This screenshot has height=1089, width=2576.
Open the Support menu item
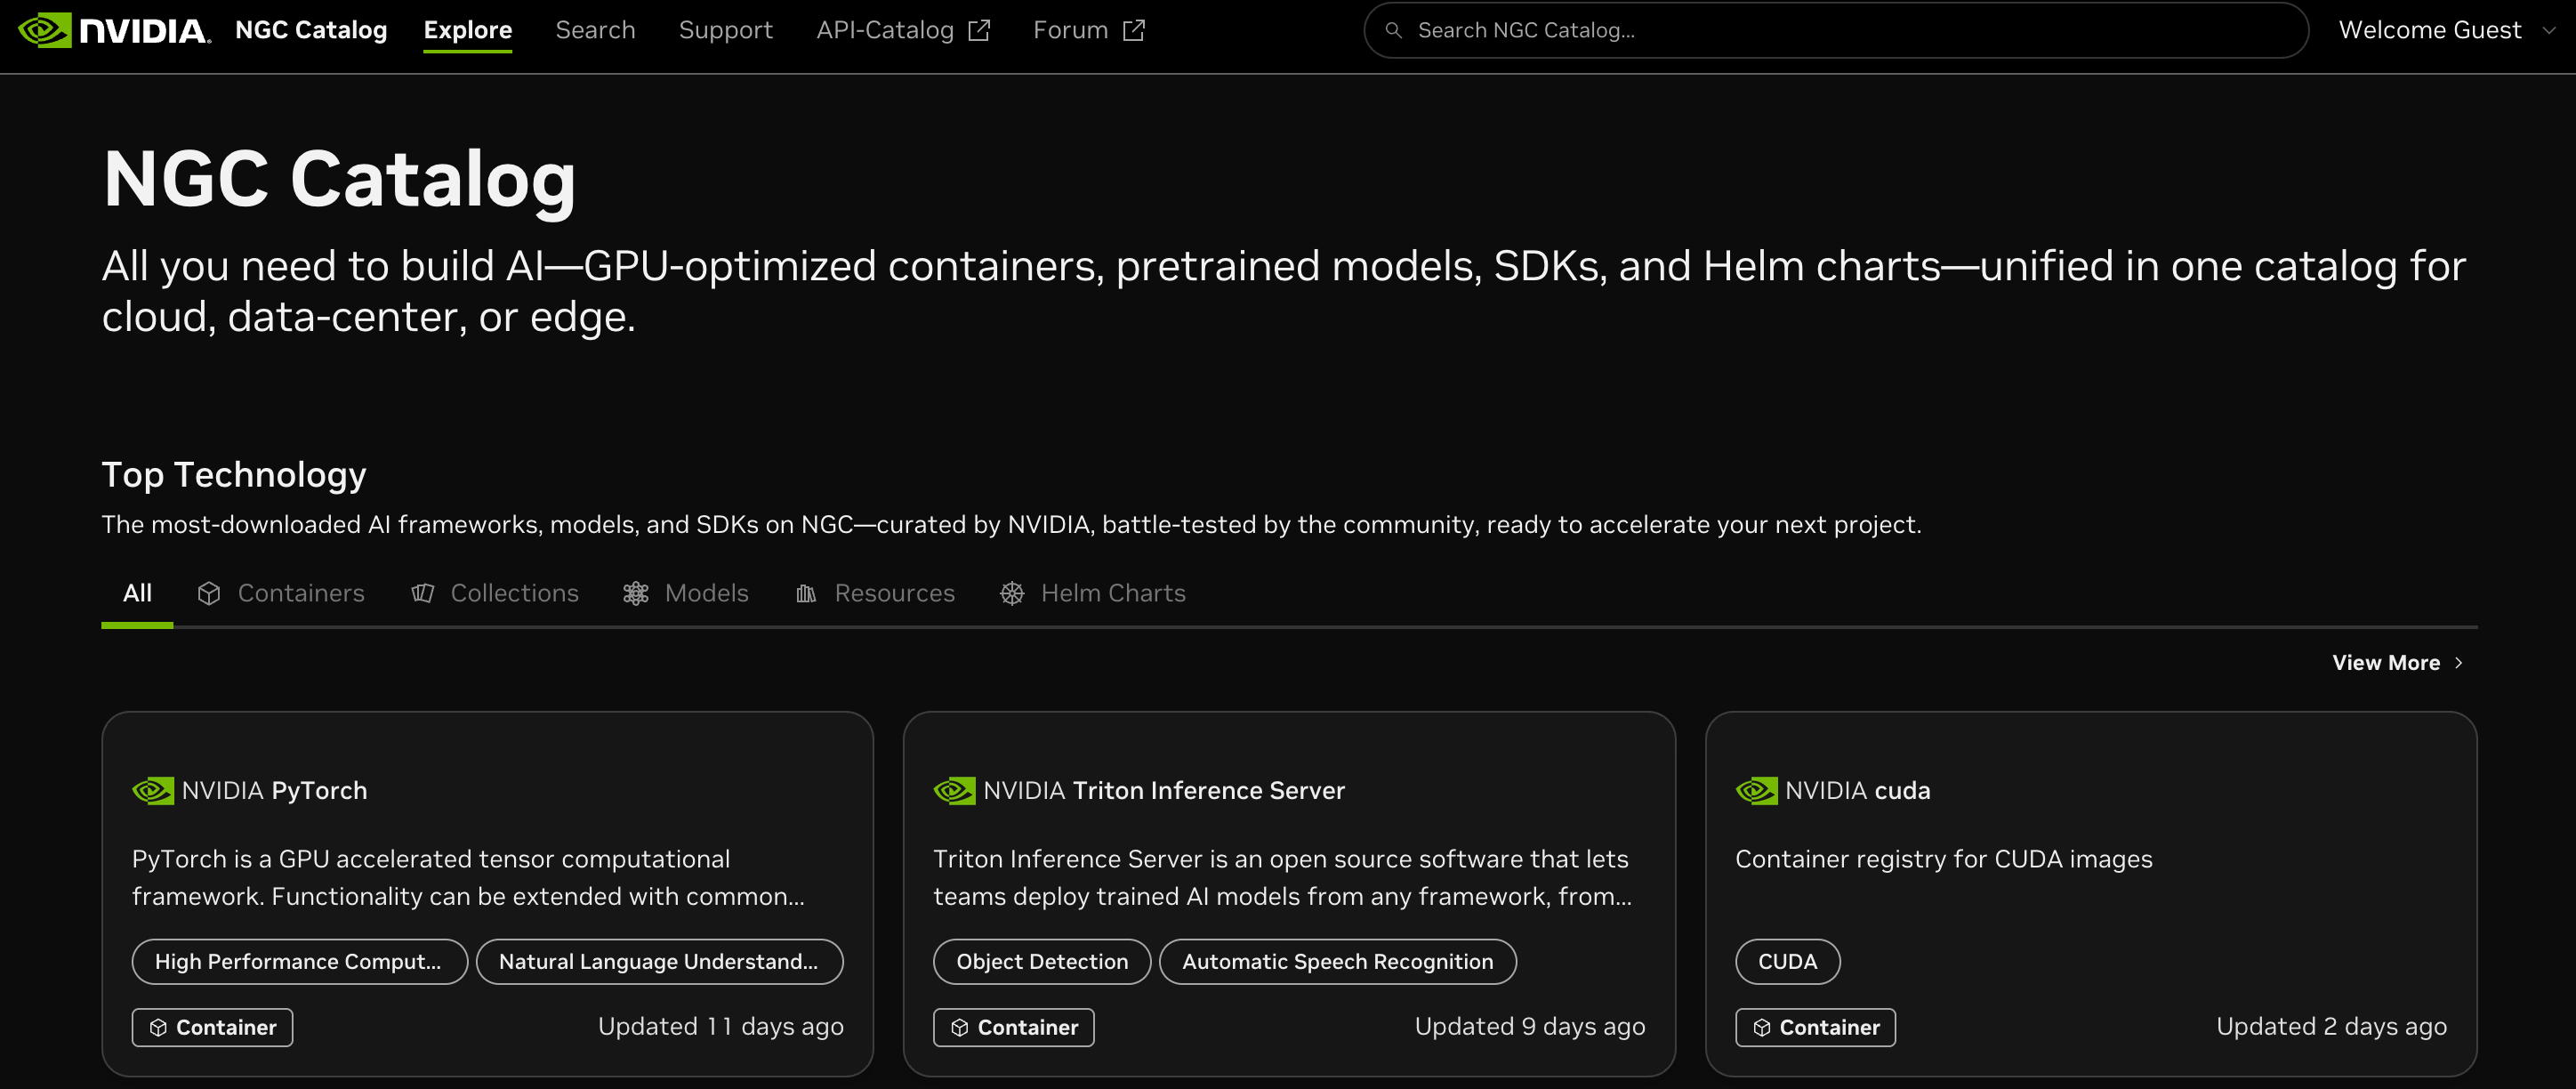click(725, 30)
